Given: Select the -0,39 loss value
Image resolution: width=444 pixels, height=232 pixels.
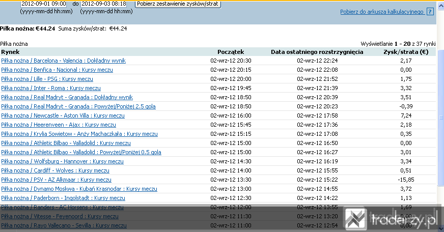Looking at the screenshot, I should [406, 106].
